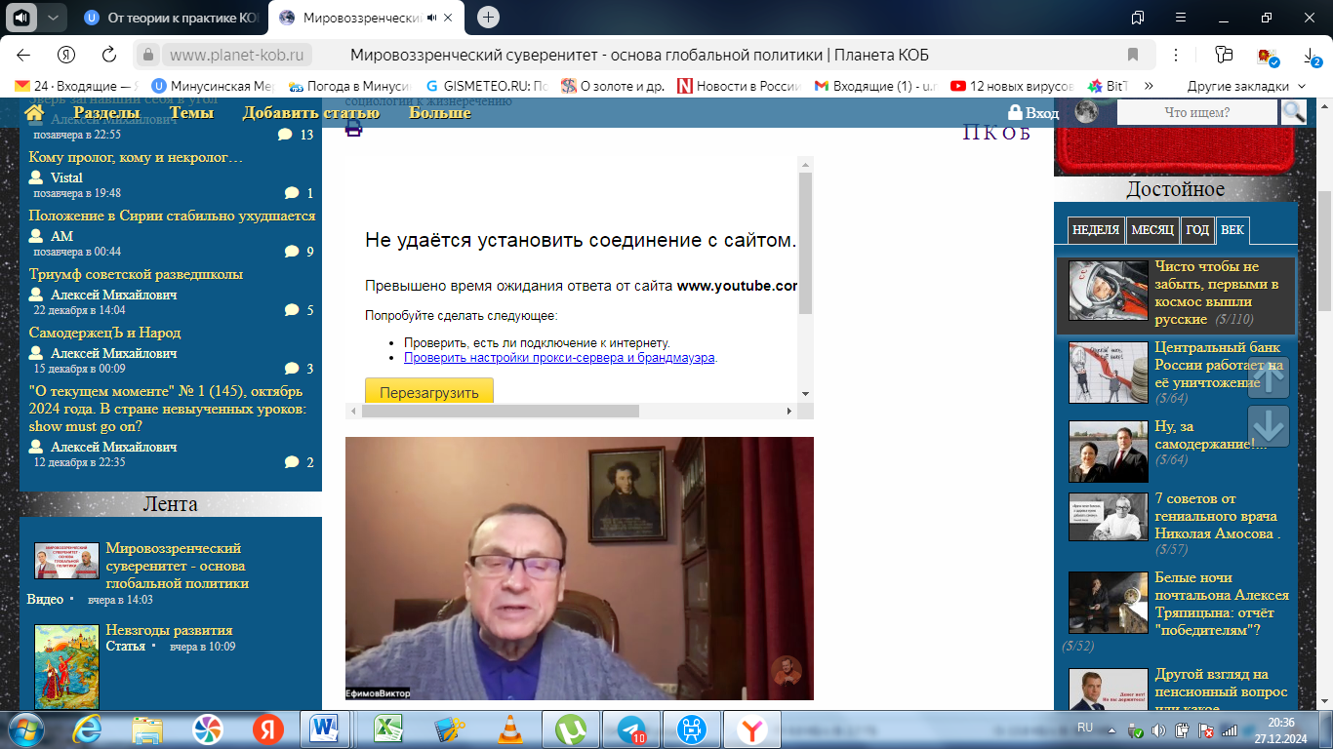The height and width of the screenshot is (749, 1333).
Task: Open the browser three-dot menu
Action: 1177,55
